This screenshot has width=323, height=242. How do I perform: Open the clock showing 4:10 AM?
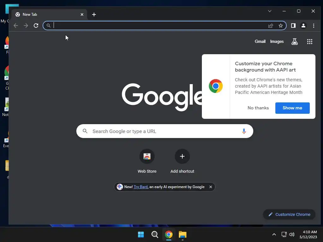coord(308,234)
